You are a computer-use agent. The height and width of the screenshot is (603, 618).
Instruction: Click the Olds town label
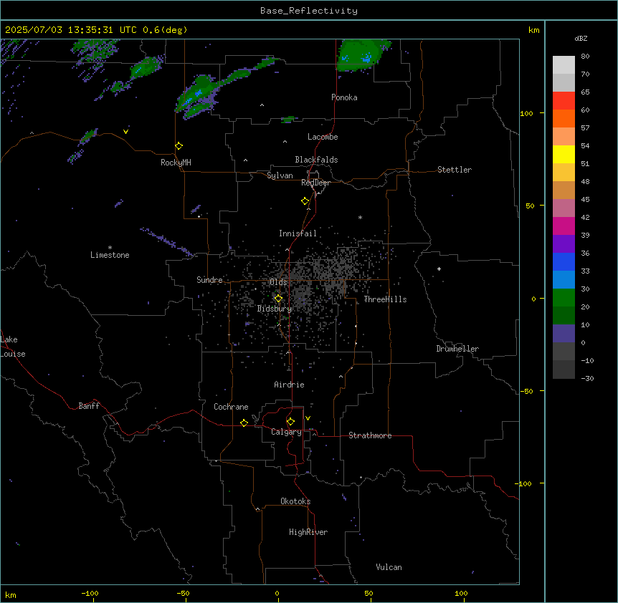(x=278, y=282)
